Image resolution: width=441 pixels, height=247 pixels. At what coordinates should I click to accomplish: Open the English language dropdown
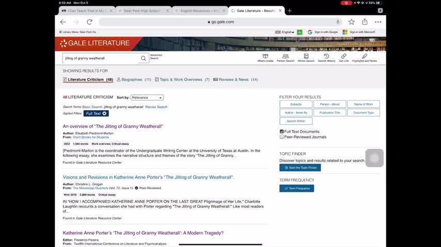coord(287,32)
